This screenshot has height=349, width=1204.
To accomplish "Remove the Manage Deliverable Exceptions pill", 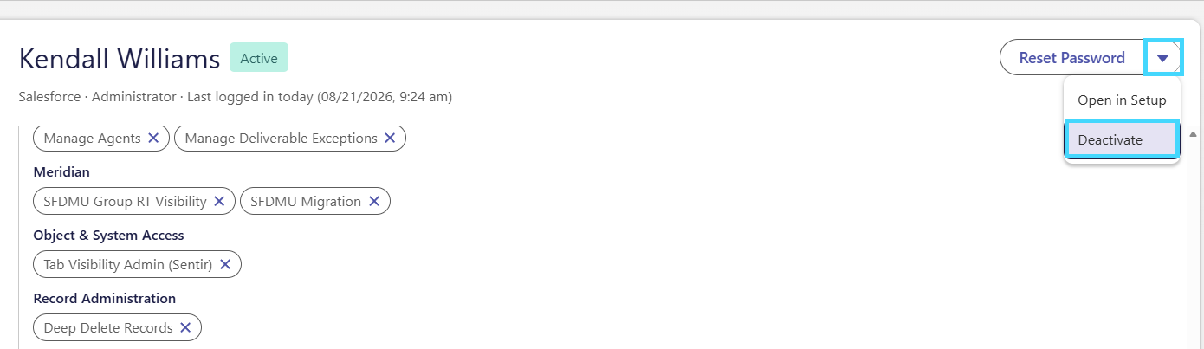I will tap(390, 138).
